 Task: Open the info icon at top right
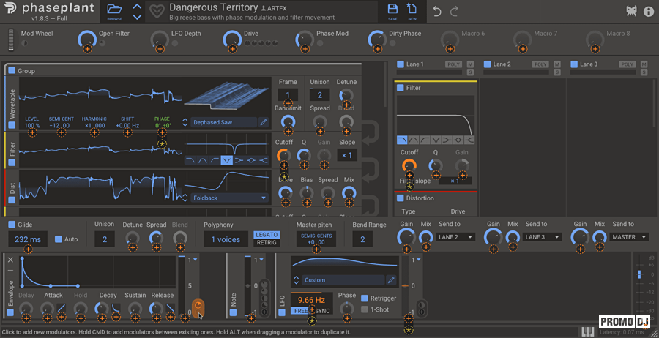coord(648,11)
